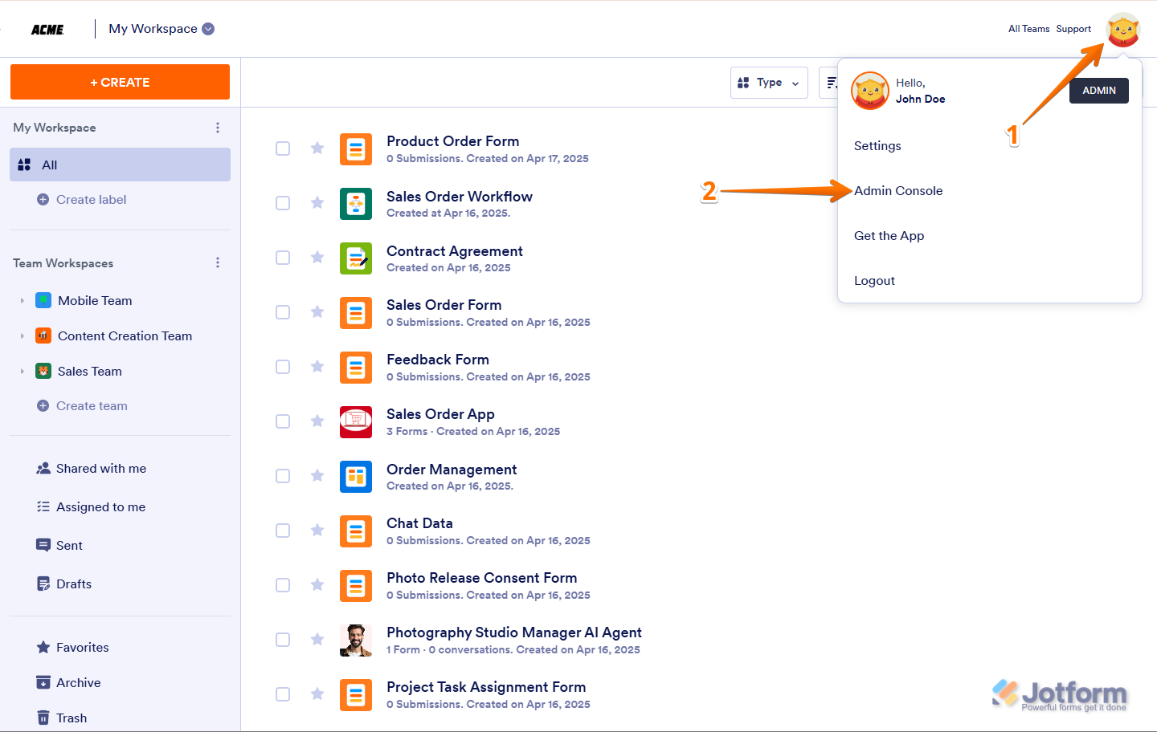Select the Sales Order Form checkbox

[x=283, y=312]
